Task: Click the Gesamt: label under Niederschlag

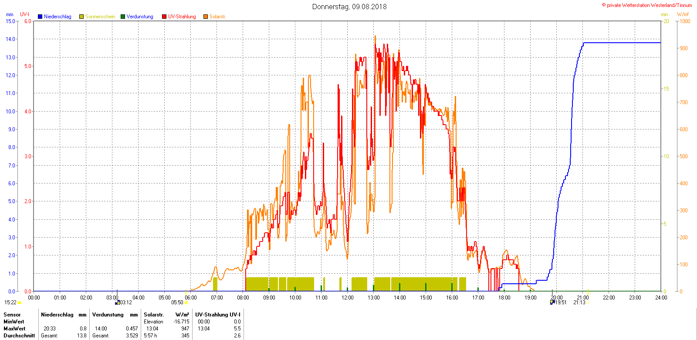Action: point(49,336)
